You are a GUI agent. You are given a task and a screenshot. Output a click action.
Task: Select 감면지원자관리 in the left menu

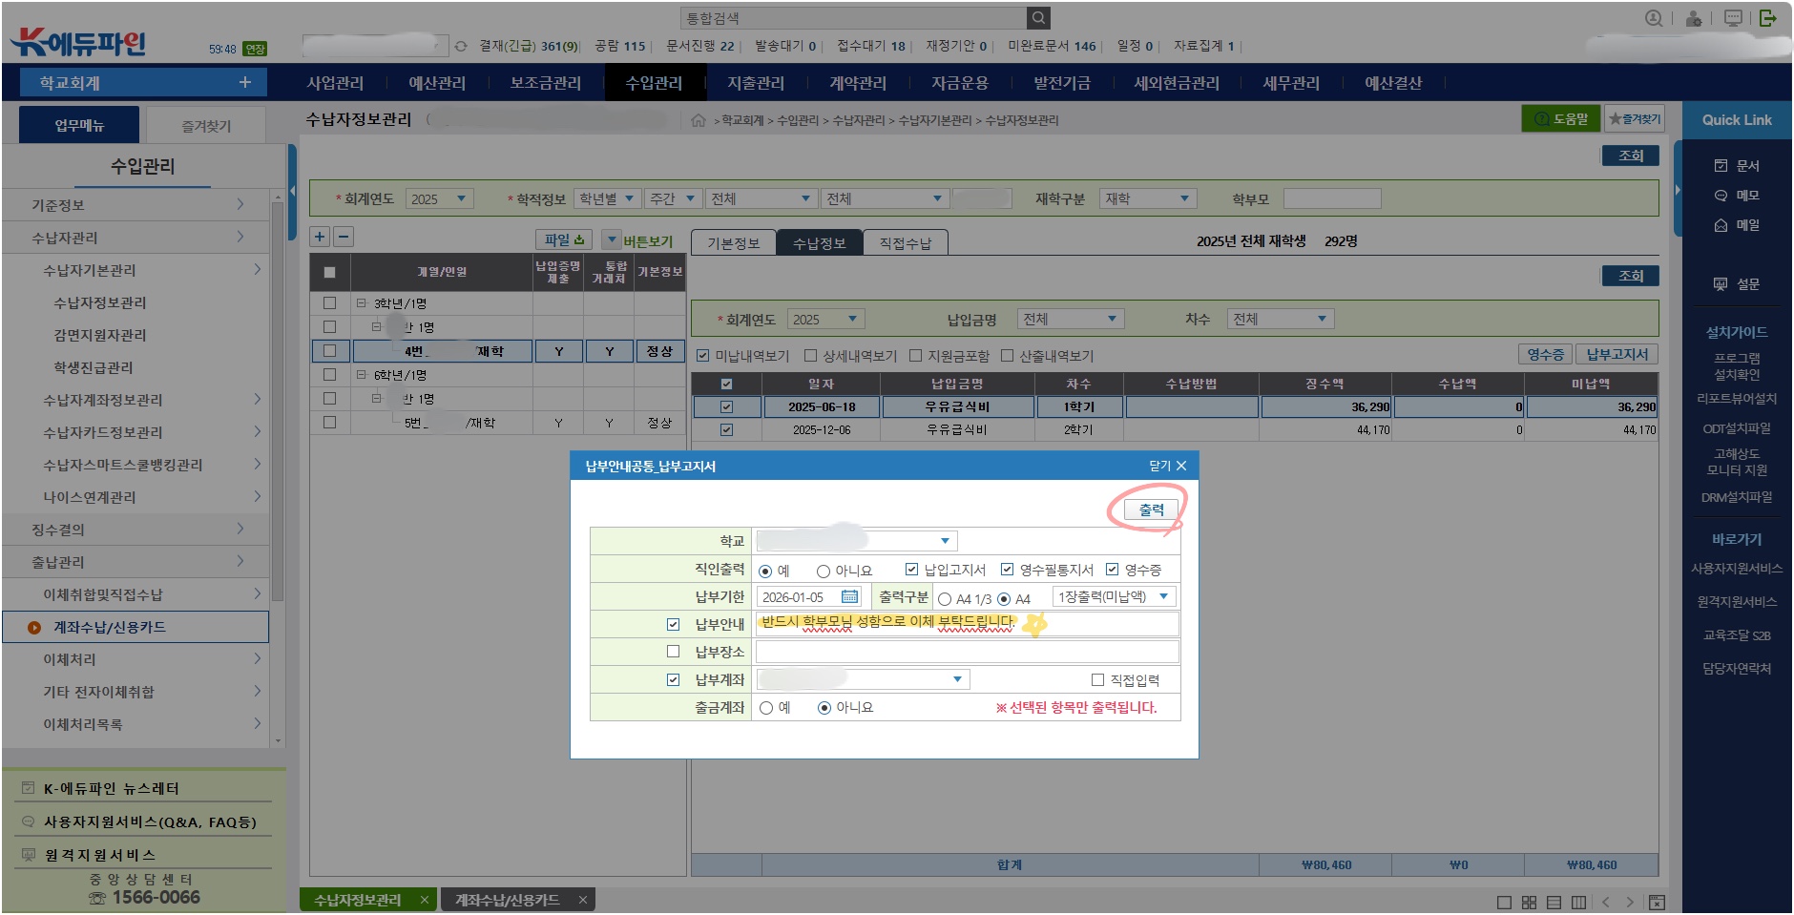tap(100, 335)
